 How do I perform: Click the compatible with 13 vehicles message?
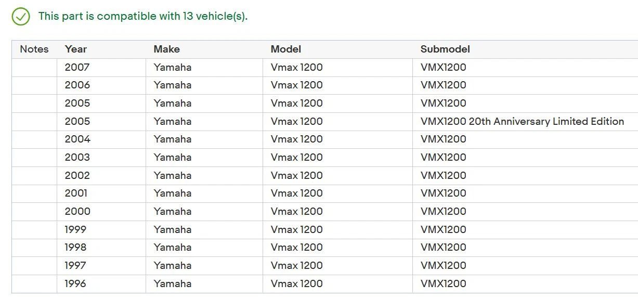click(143, 16)
